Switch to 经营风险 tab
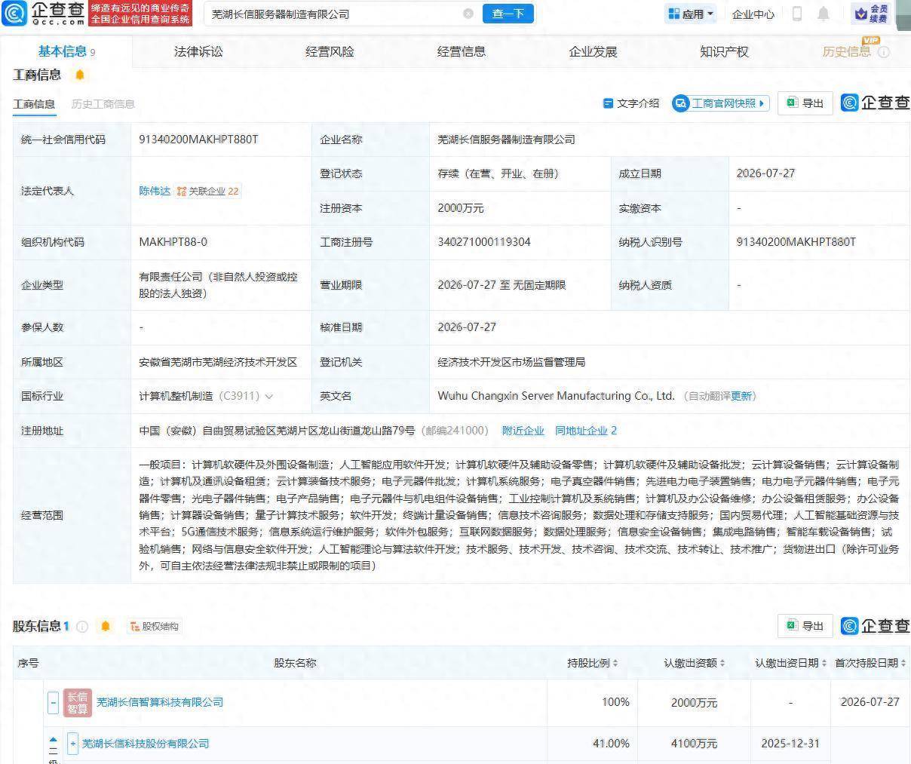This screenshot has width=911, height=764. click(x=330, y=51)
